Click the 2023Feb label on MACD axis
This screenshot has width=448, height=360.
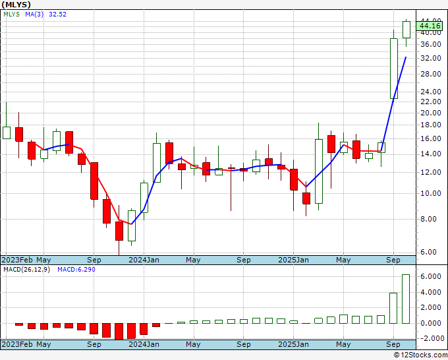coord(17,344)
